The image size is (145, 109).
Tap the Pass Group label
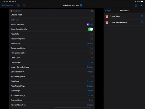click(x=15, y=43)
